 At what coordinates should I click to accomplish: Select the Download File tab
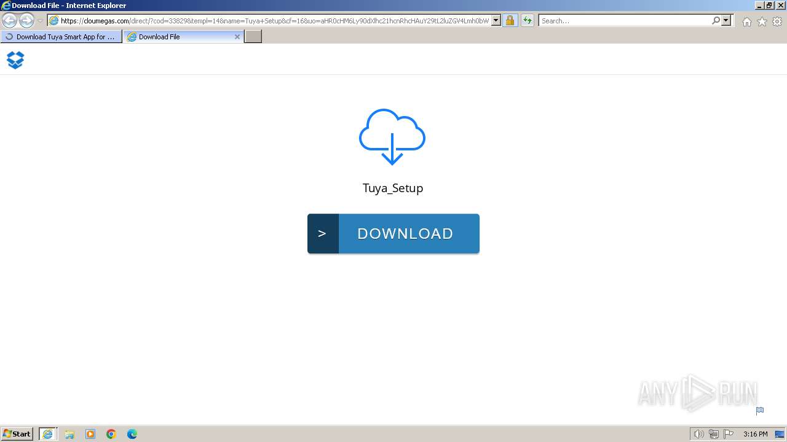(183, 37)
